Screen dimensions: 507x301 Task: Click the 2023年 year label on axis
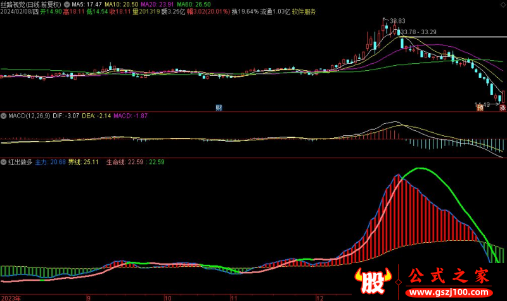pyautogui.click(x=11, y=296)
